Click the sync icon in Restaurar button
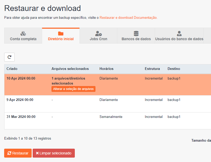The width and height of the screenshot is (211, 162). click(9, 153)
